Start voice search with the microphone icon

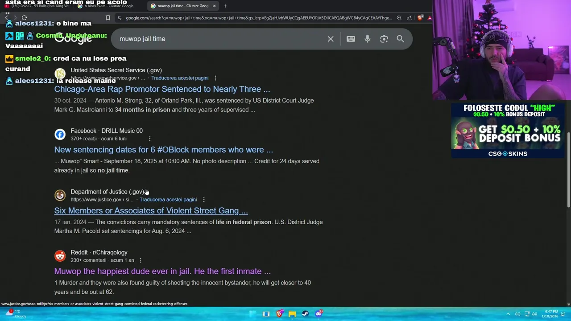(x=367, y=39)
